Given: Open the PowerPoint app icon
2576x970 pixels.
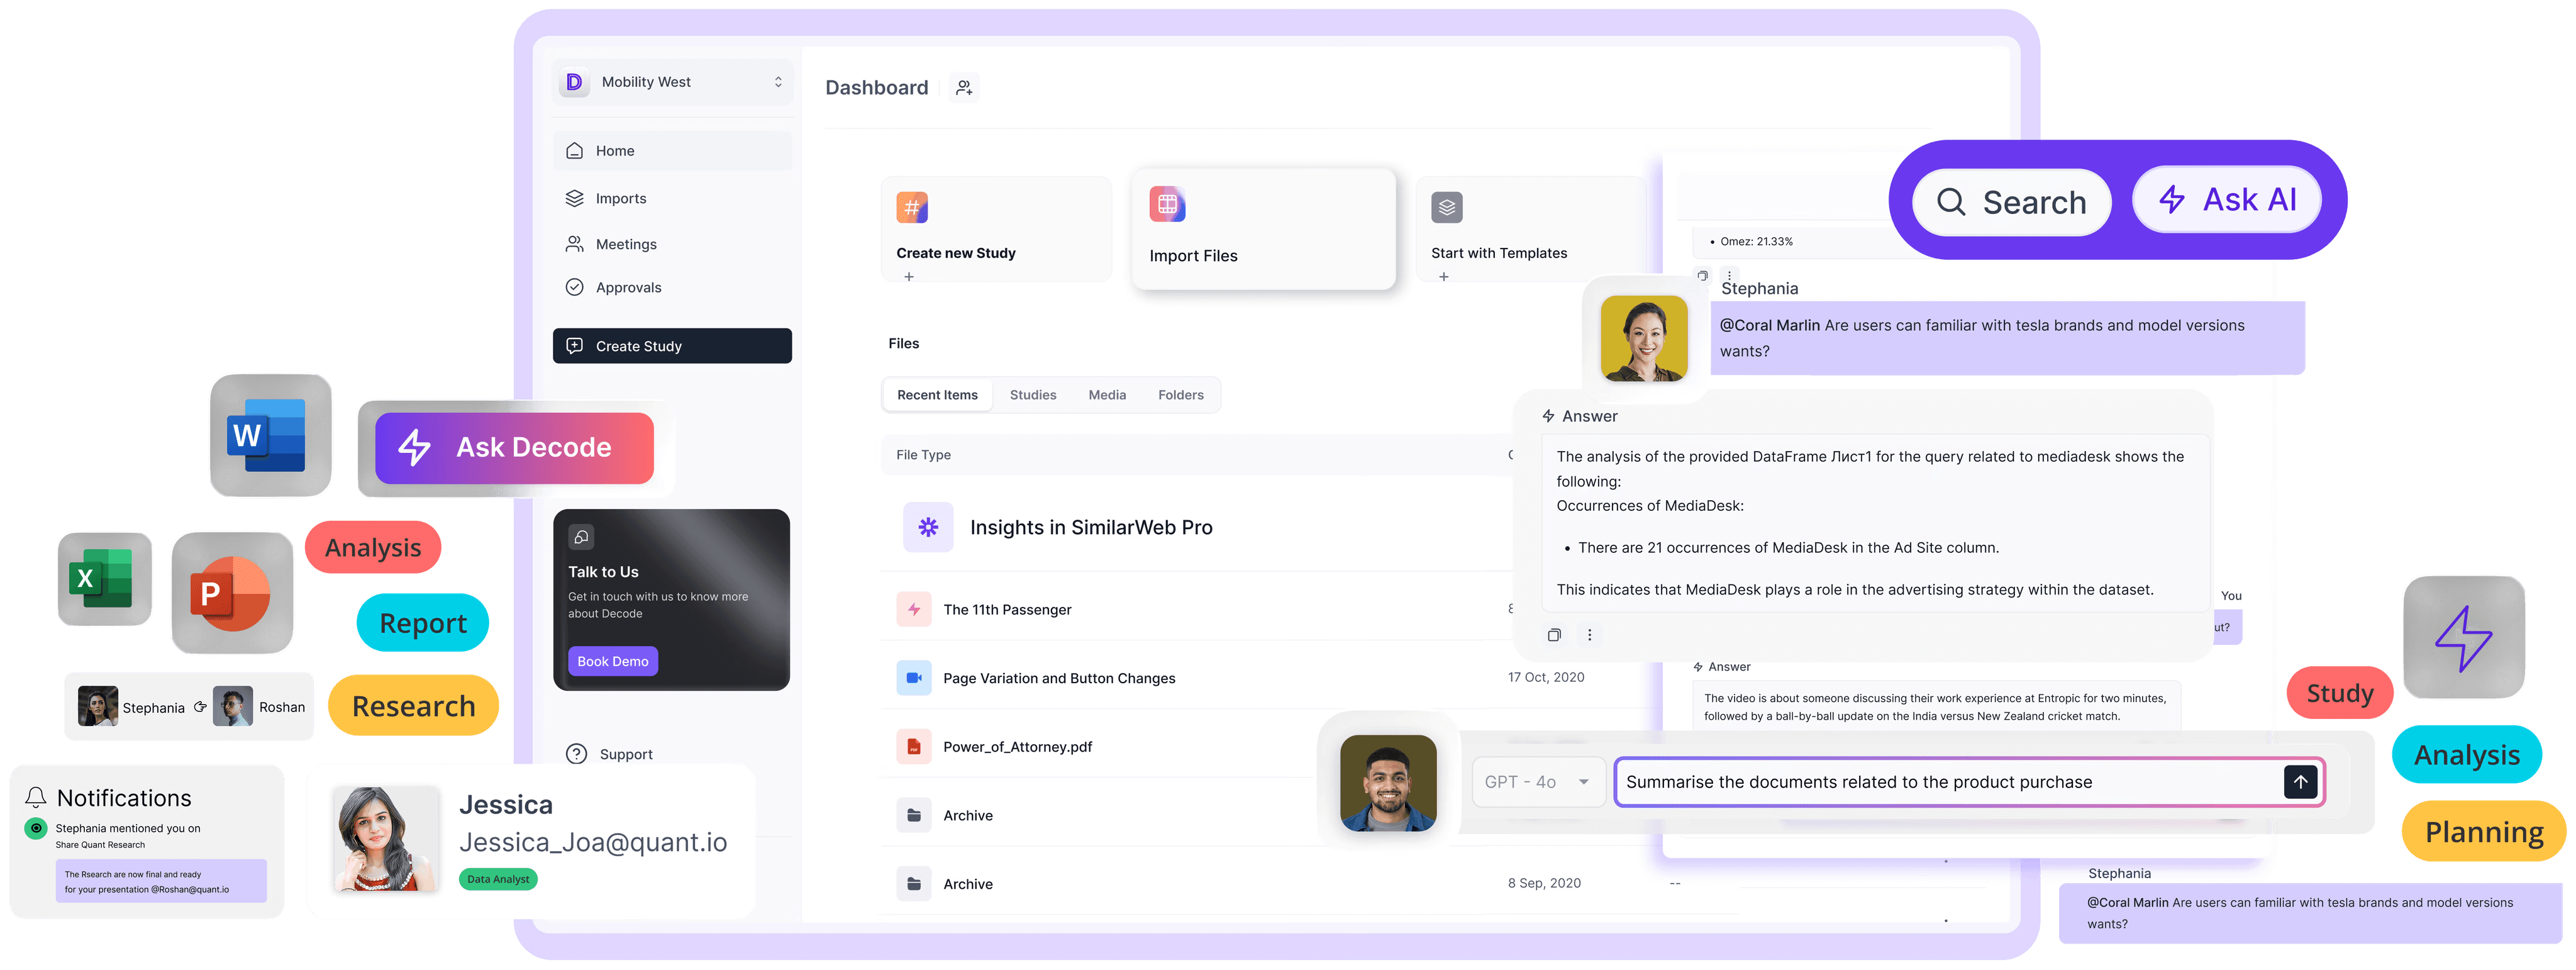Looking at the screenshot, I should (232, 592).
